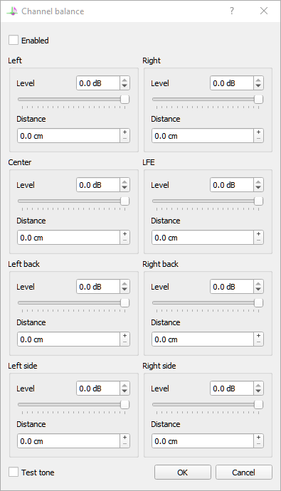Viewport: 281px width, 491px height.
Task: Decrease Center Distance with the minus button
Action: (124, 241)
